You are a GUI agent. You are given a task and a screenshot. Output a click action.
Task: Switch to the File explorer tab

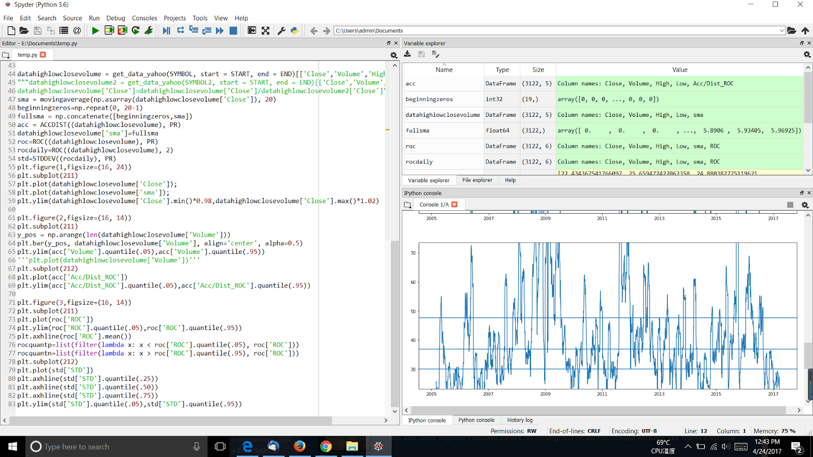pyautogui.click(x=477, y=180)
